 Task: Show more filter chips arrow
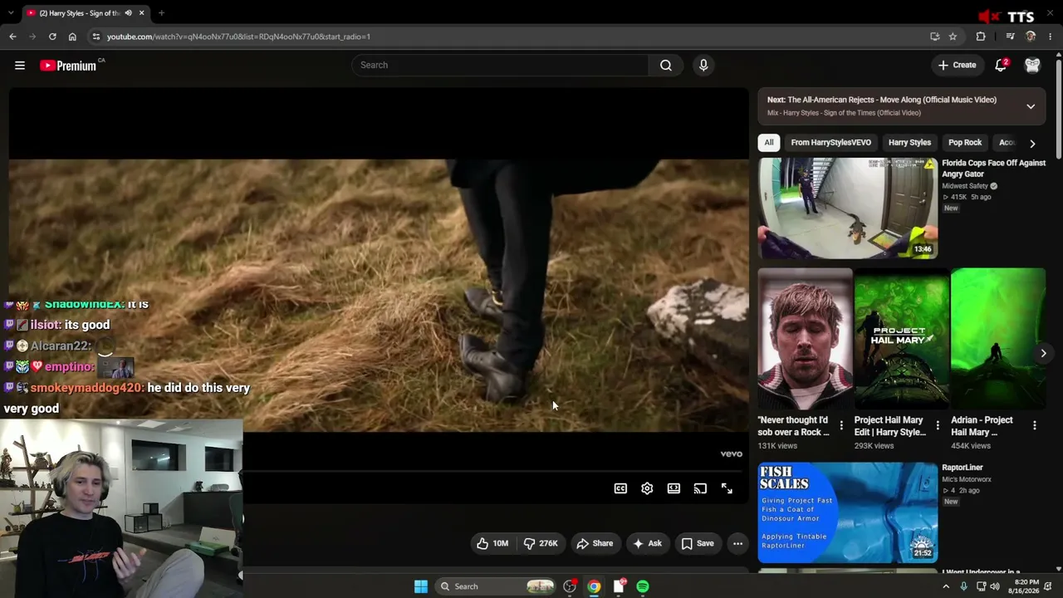pos(1032,143)
